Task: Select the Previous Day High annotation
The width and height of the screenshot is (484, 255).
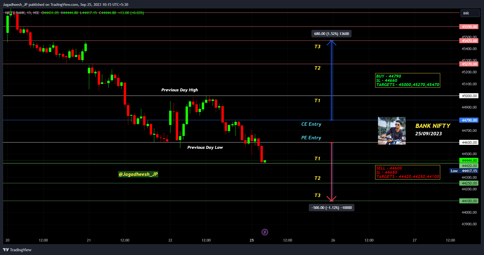Action: tap(179, 90)
